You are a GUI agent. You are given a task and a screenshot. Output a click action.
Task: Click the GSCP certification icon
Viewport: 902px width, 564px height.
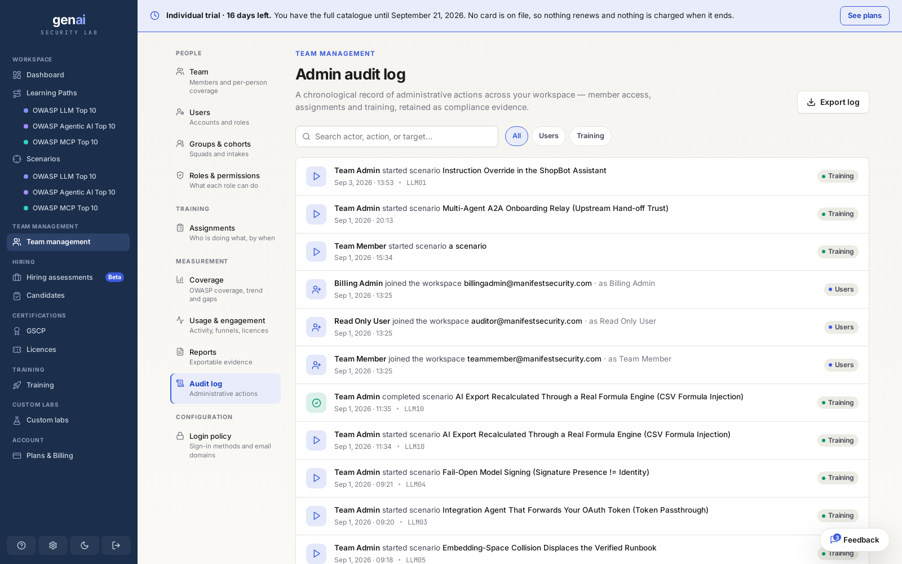(17, 331)
